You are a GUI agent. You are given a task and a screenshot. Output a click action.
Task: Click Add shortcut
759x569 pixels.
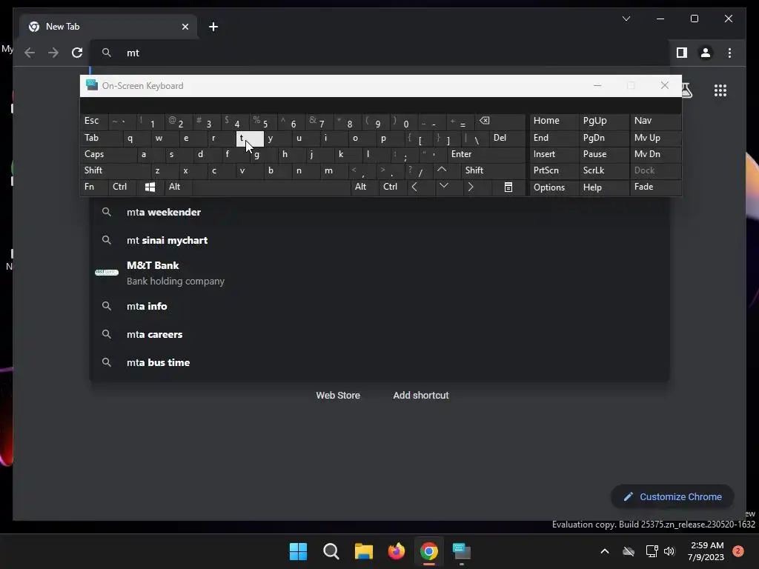tap(421, 396)
